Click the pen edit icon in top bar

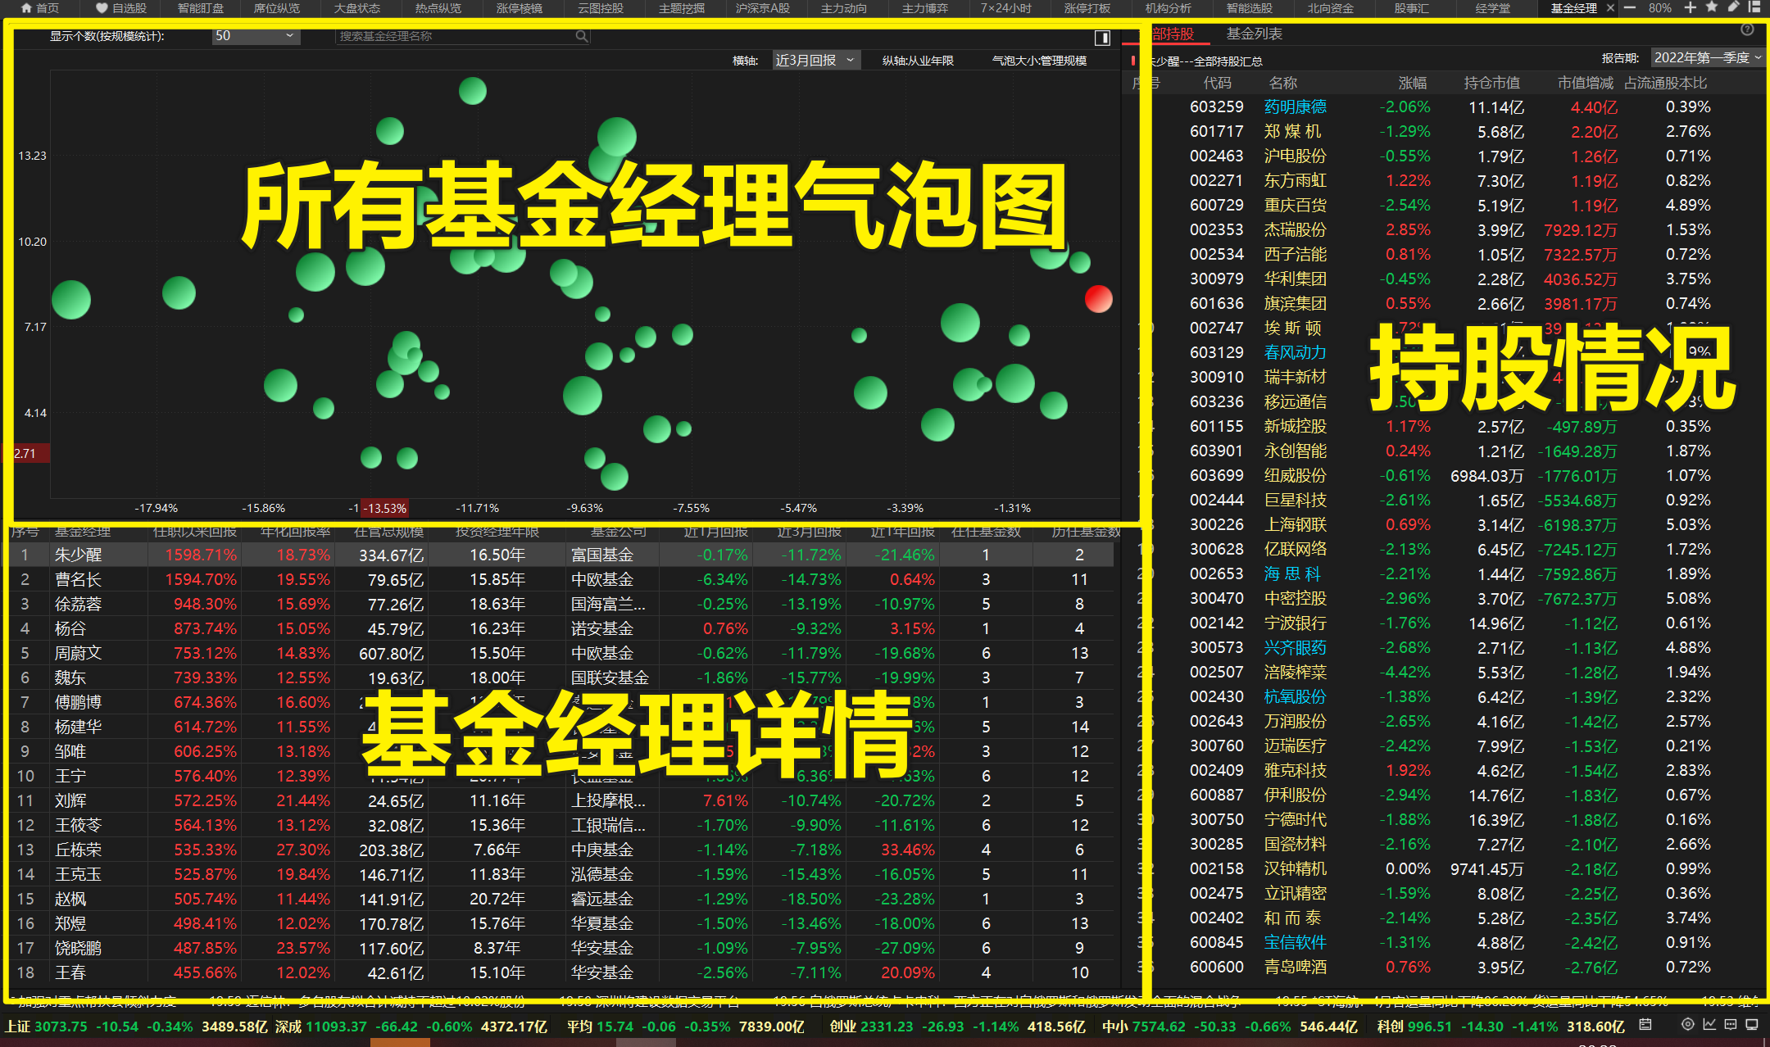1733,7
